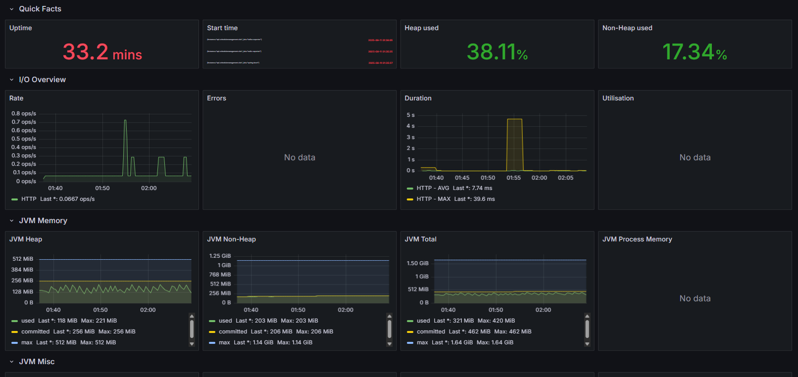
Task: Click green used swatch in JVM Total legend
Action: [410, 321]
